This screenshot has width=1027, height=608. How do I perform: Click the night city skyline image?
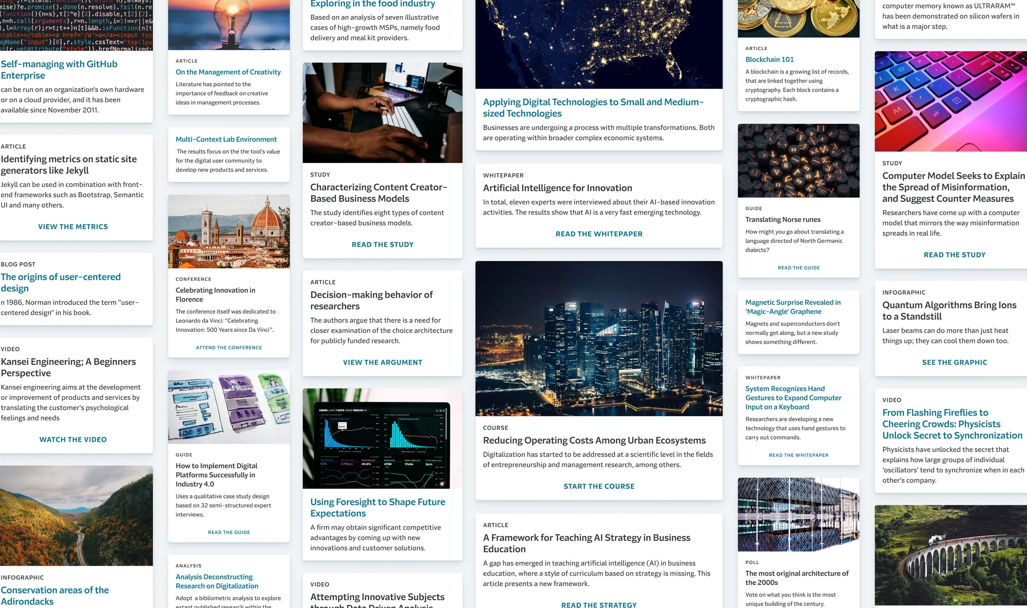[x=599, y=338]
